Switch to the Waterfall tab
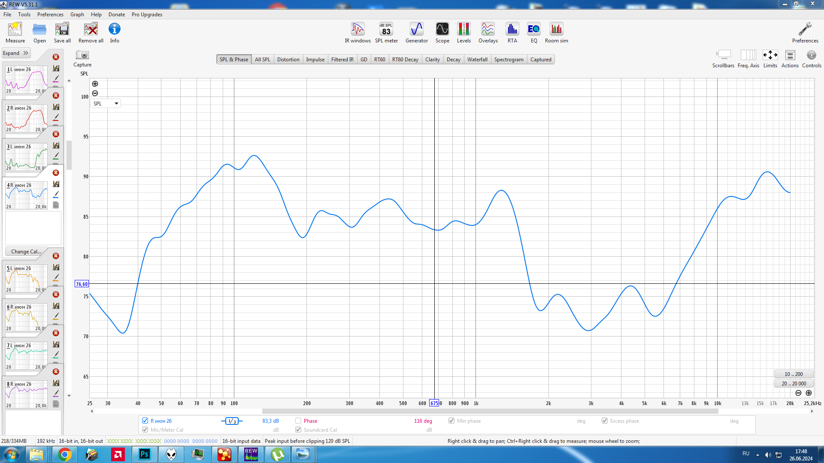This screenshot has height=463, width=824. click(x=477, y=60)
